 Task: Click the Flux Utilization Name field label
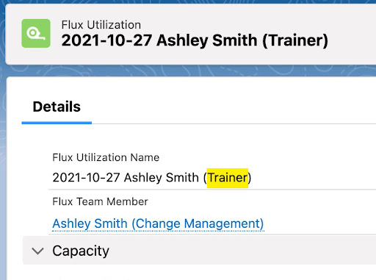tap(106, 157)
